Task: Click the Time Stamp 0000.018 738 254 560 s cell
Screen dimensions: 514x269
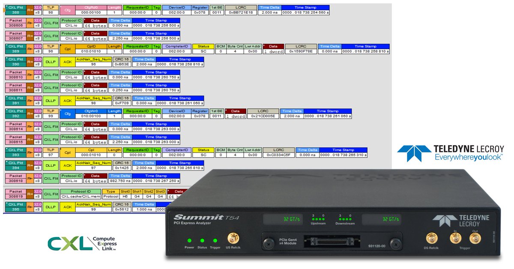Action: click(305, 10)
